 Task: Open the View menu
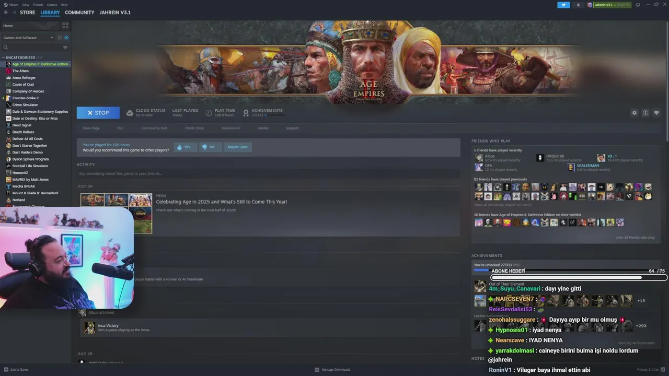coord(26,5)
